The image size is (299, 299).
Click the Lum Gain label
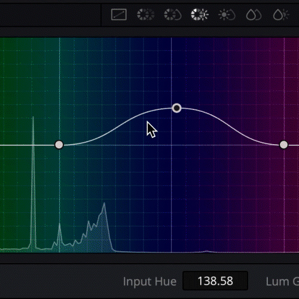click(x=282, y=282)
